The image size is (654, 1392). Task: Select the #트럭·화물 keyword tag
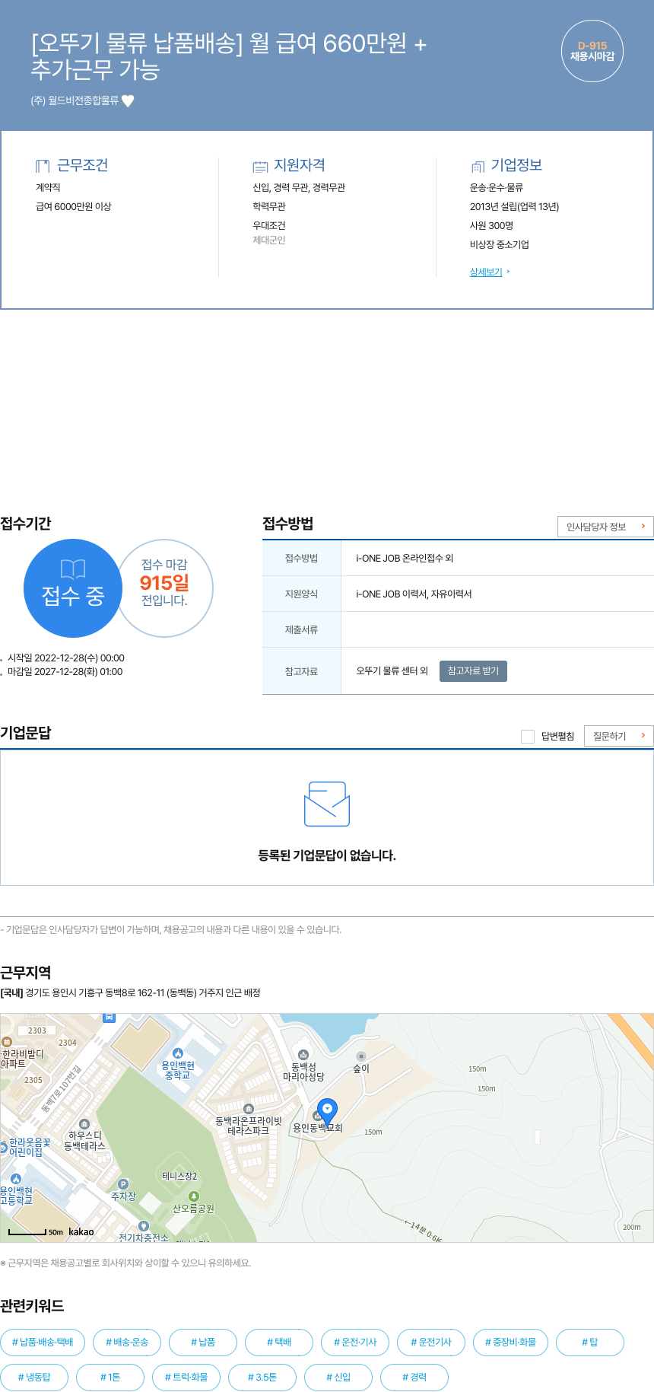pyautogui.click(x=186, y=1377)
